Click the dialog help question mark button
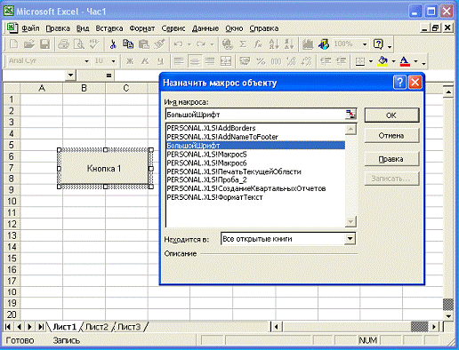 tap(399, 82)
